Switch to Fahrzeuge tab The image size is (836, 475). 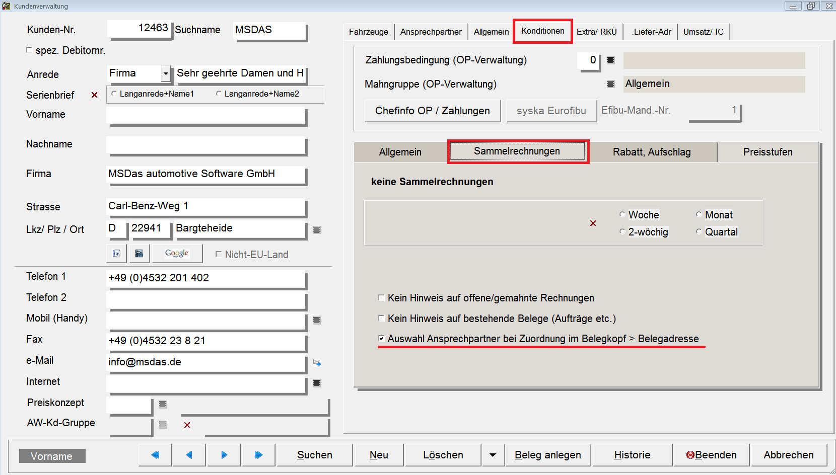[x=369, y=32]
